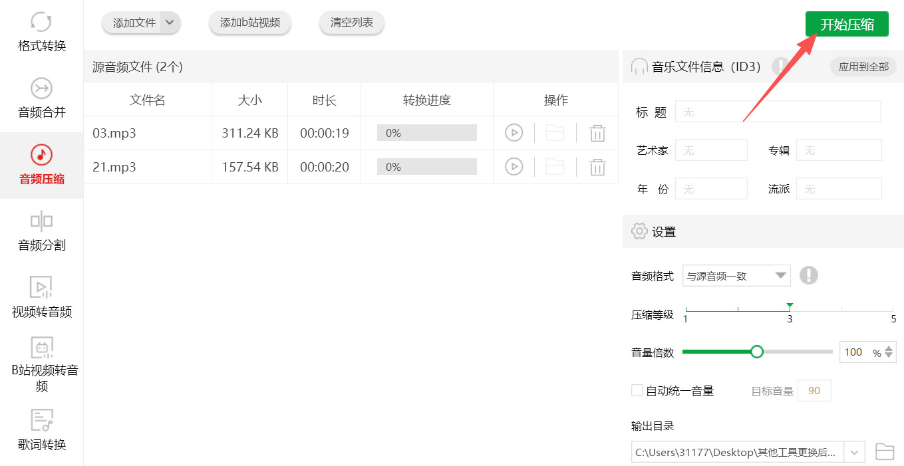Click the 添加b站视频 button
Image resolution: width=904 pixels, height=466 pixels.
(250, 23)
